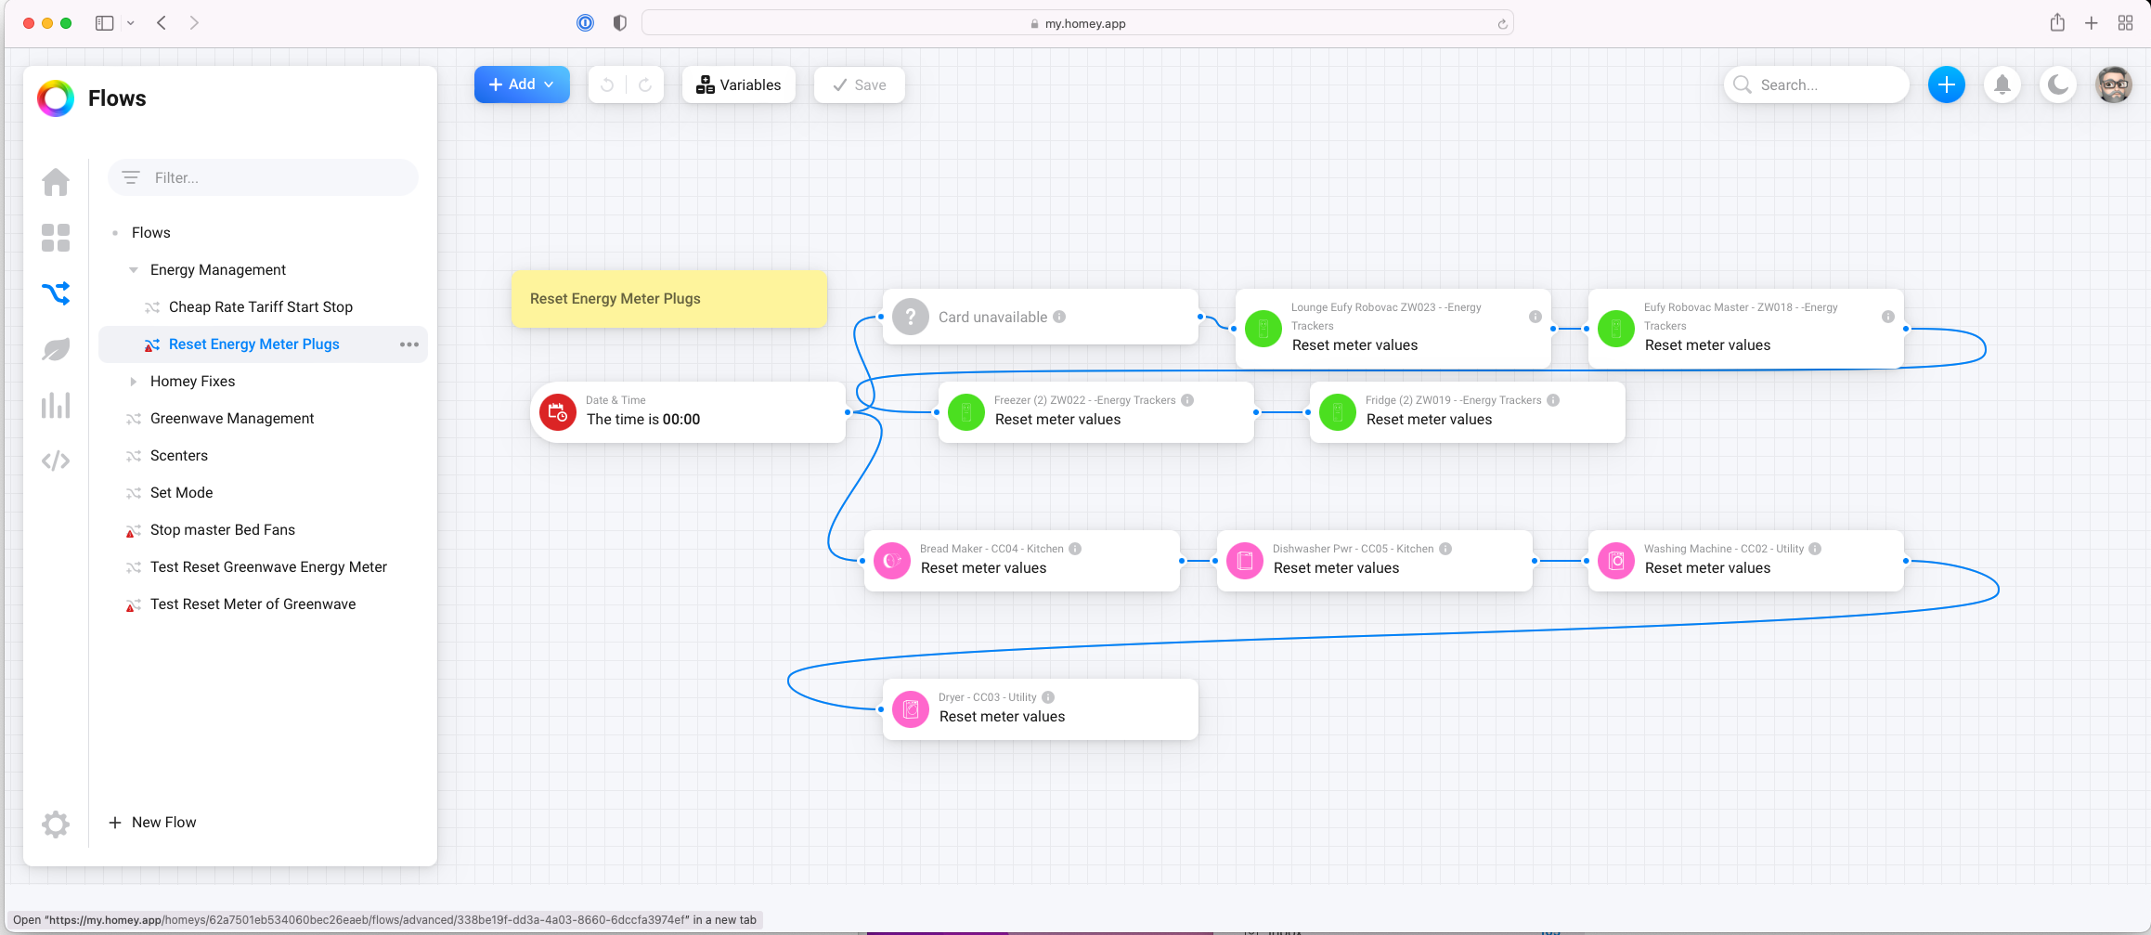
Task: Click the Date & Time trigger icon
Action: point(558,412)
